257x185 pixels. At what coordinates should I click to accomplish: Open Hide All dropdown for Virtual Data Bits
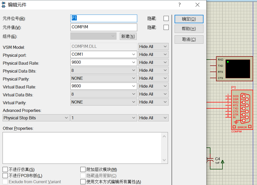click(x=153, y=94)
